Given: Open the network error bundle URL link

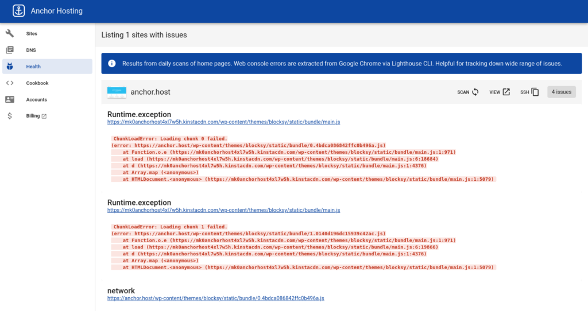Looking at the screenshot, I should coord(216,298).
